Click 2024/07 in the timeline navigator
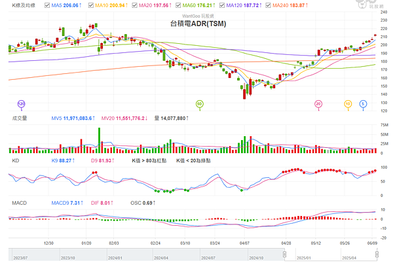 point(208,258)
